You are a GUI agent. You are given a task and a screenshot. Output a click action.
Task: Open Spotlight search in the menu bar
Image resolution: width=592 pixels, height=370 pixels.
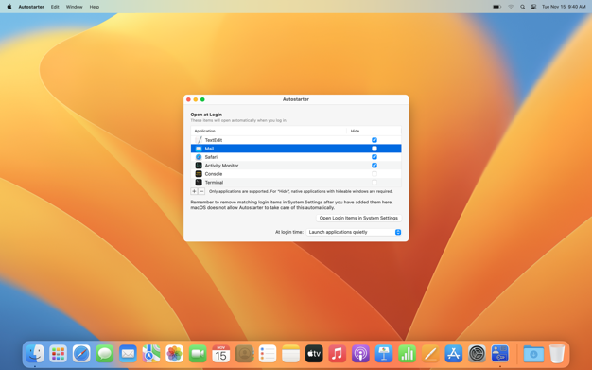click(x=523, y=7)
